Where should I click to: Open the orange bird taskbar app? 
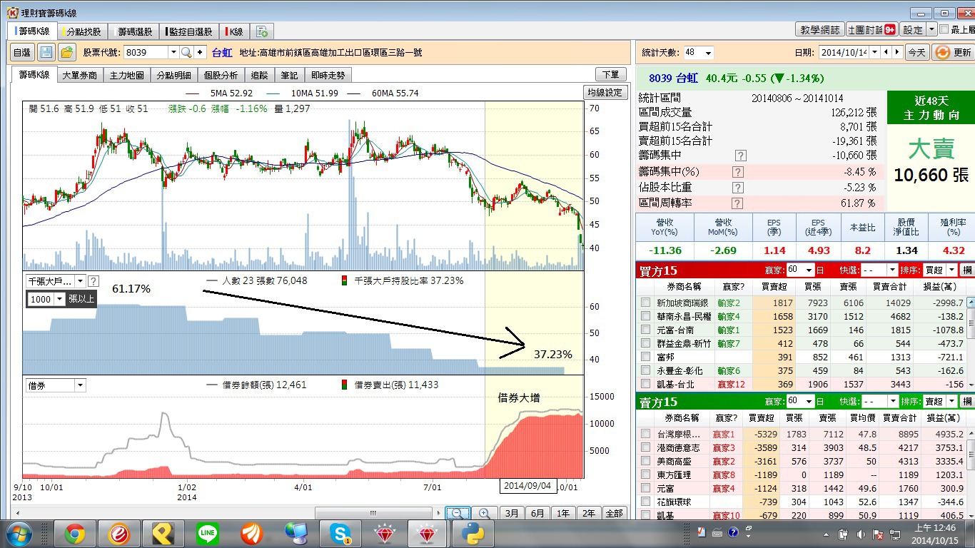pos(252,534)
